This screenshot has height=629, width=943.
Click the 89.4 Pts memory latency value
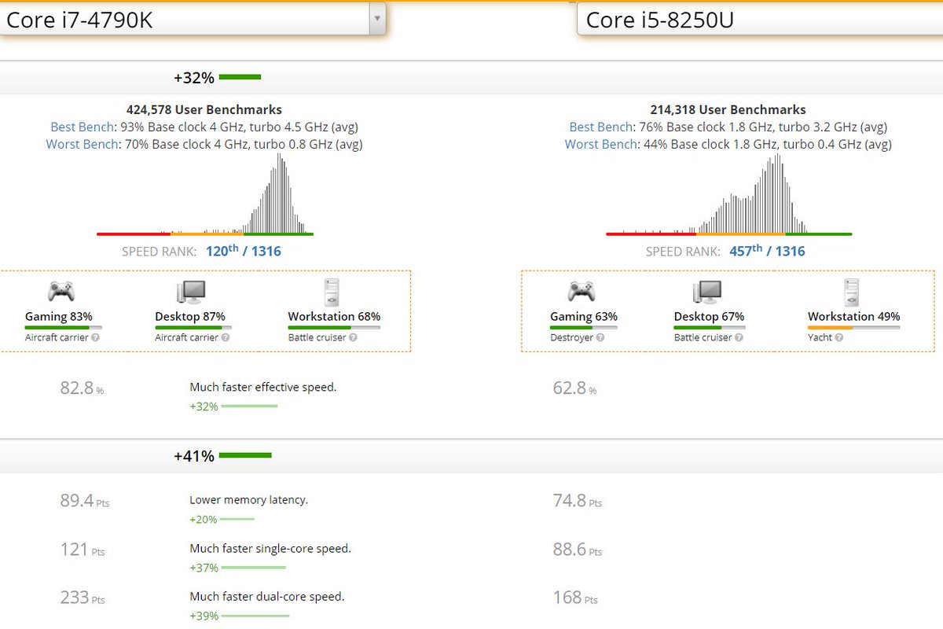[x=84, y=501]
